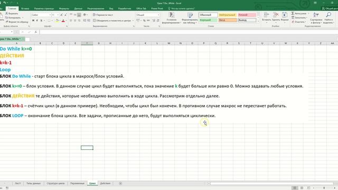Screen dimensions: 338x190
Task: Open the Формулы ribbon tab
Action: tap(64, 8)
